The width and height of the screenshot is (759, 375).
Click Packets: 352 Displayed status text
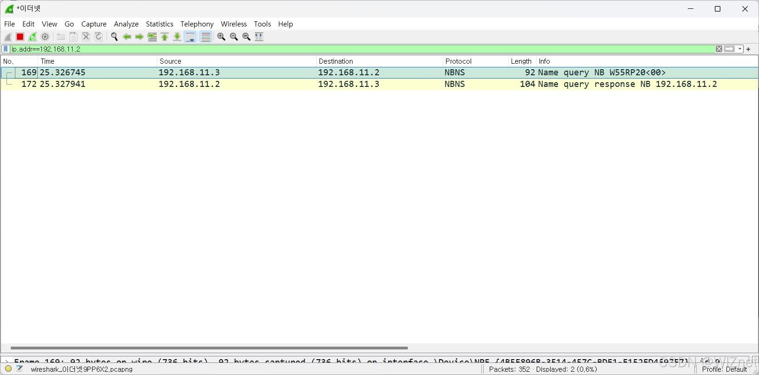543,369
